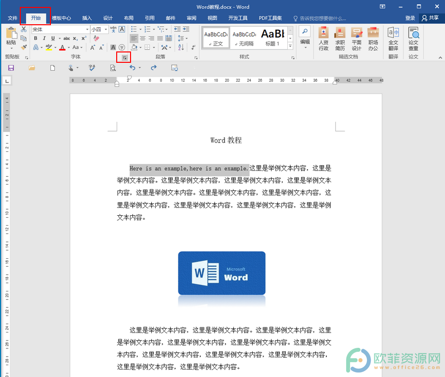Image resolution: width=445 pixels, height=377 pixels.
Task: Switch to the 引用 (References) tab
Action: point(149,18)
